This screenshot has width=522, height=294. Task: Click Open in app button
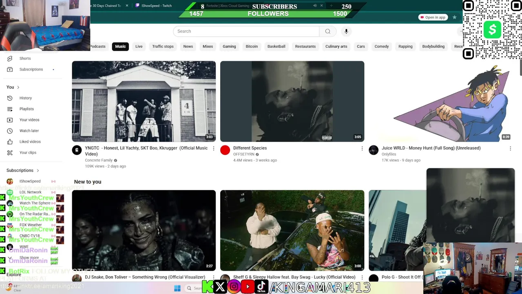[x=433, y=17]
